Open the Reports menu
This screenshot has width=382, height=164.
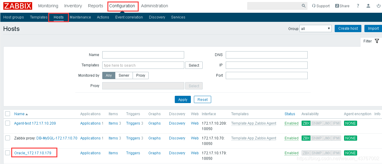96,6
